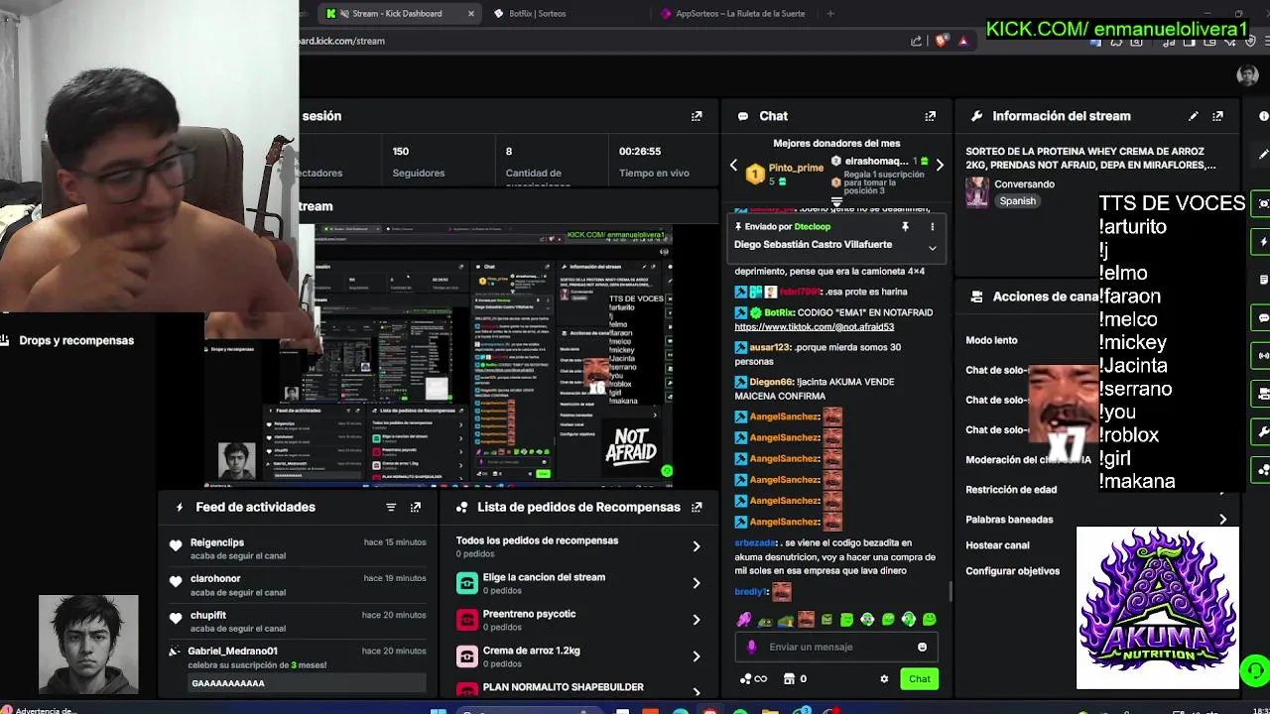Open the chat settings gear icon
Image resolution: width=1270 pixels, height=714 pixels.
(x=884, y=679)
